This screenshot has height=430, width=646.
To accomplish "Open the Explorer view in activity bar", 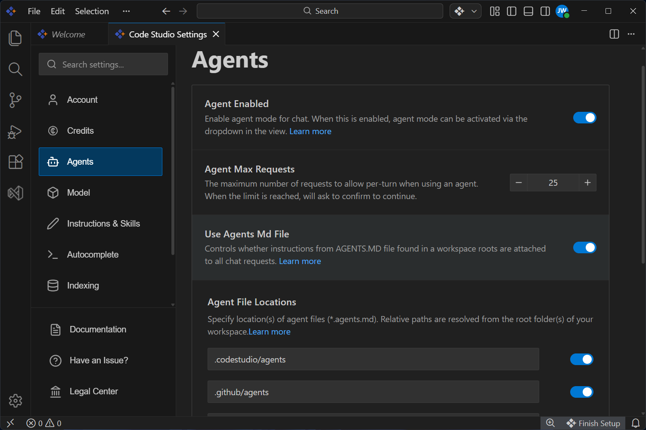I will tap(15, 38).
